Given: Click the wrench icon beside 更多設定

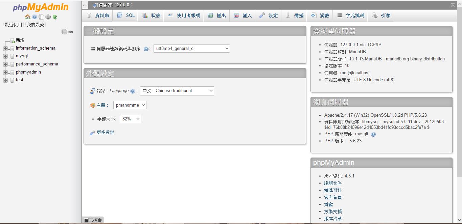Looking at the screenshot, I should pos(93,133).
